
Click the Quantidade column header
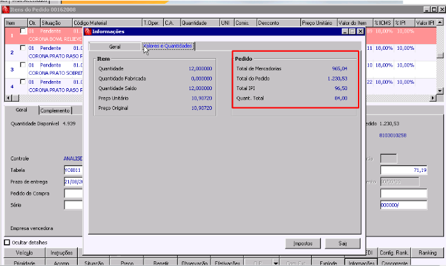tap(200, 23)
